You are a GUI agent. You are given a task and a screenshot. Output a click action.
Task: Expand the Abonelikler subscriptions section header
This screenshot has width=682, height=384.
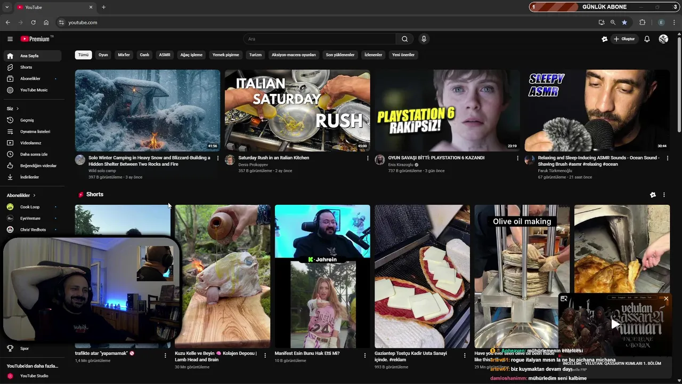[21, 195]
